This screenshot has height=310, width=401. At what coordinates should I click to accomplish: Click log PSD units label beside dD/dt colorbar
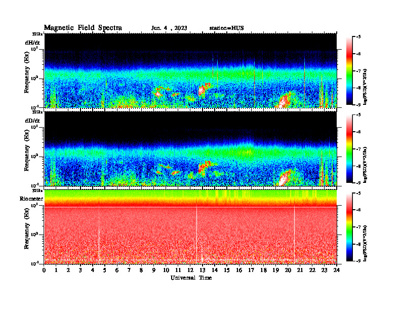click(x=366, y=165)
